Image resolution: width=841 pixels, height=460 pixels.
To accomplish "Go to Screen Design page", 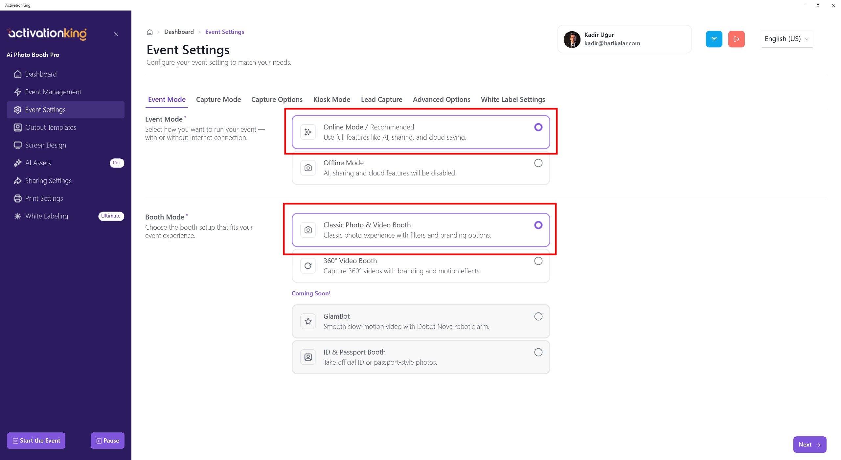I will click(46, 145).
